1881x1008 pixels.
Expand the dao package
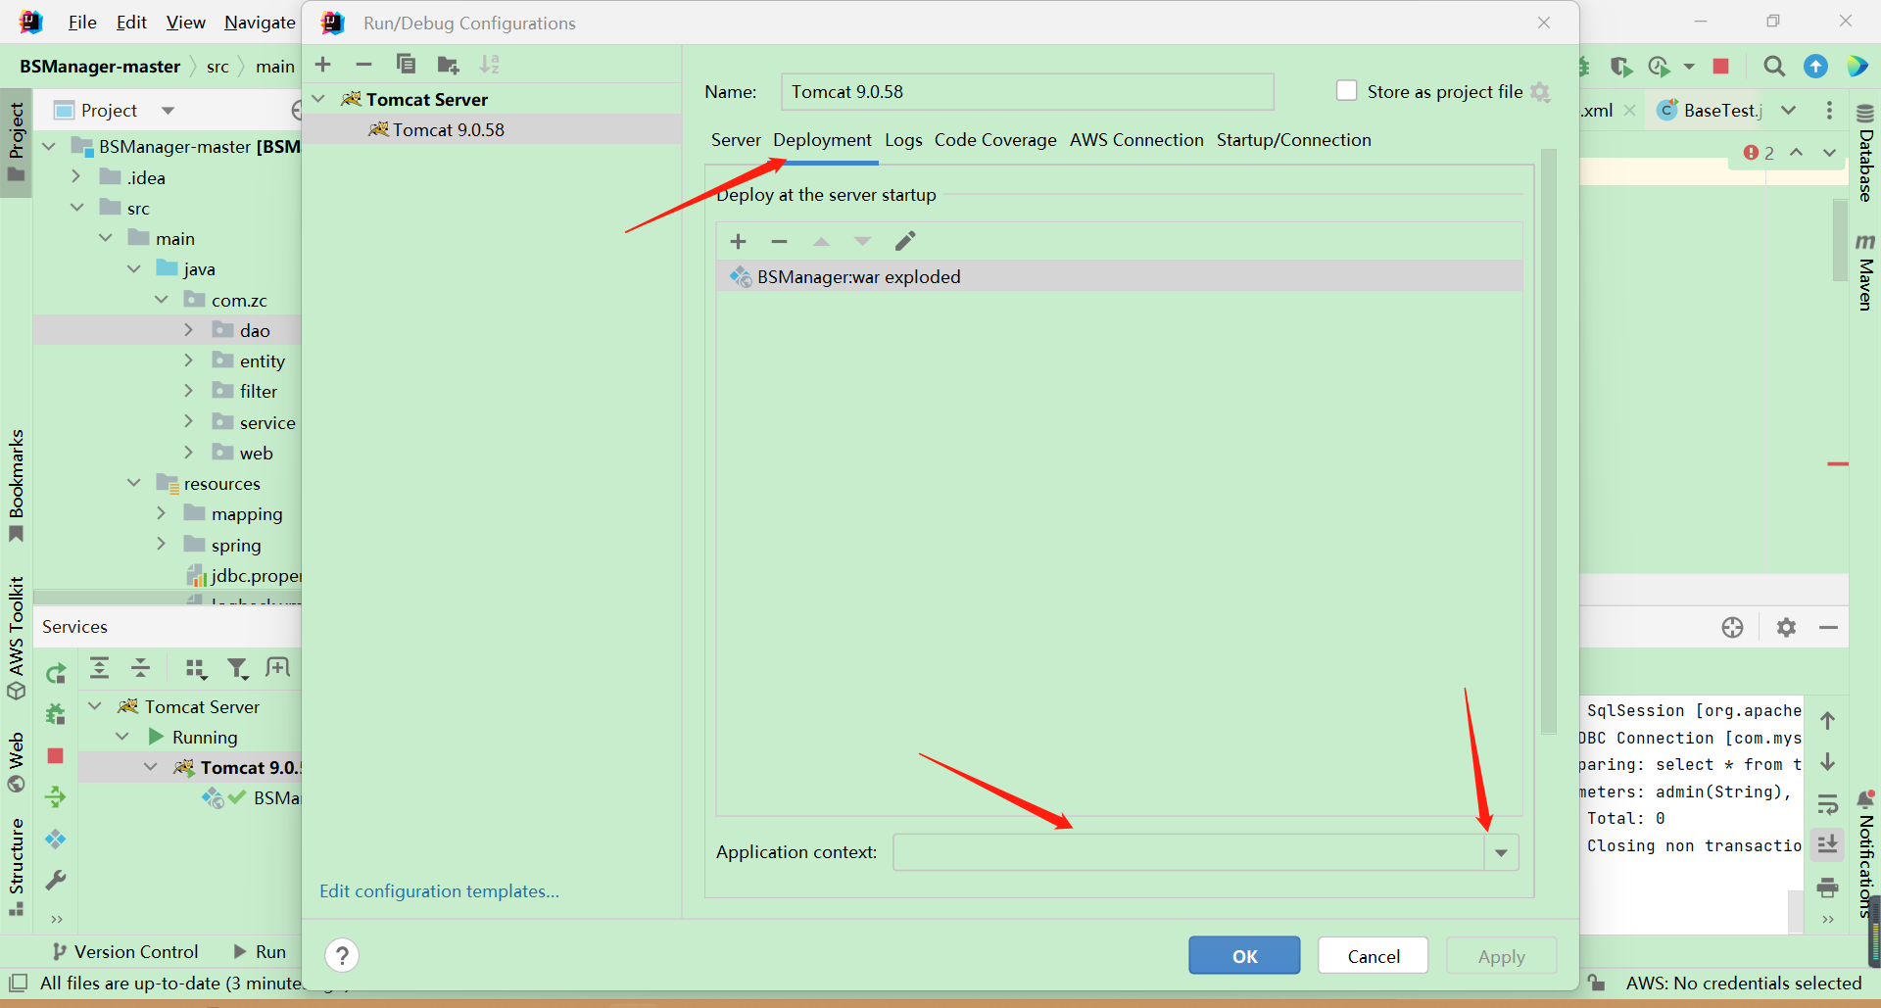188,330
